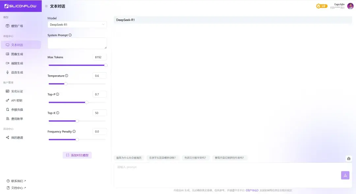Click the 添加对比模型 button
The height and width of the screenshot is (194, 356).
(77, 155)
